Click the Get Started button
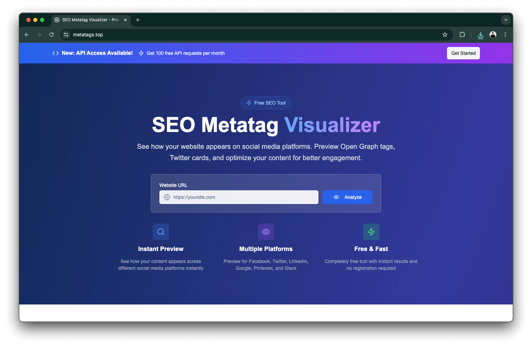532x347 pixels. [463, 53]
